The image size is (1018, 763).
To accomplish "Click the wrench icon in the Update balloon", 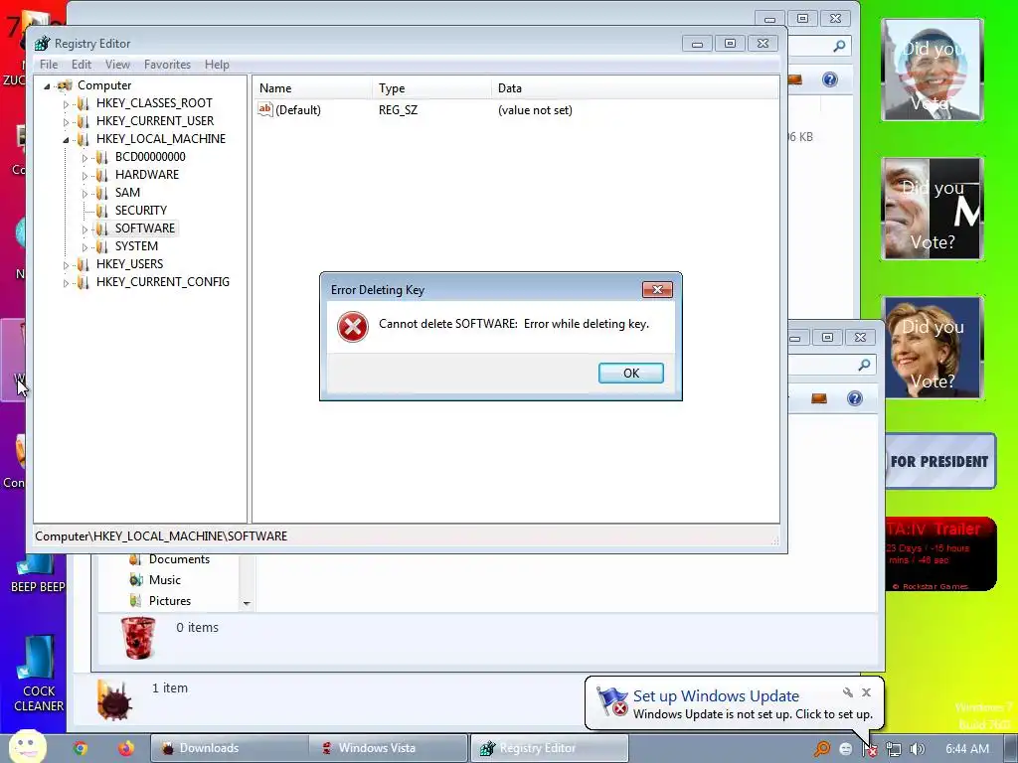I will [x=847, y=692].
